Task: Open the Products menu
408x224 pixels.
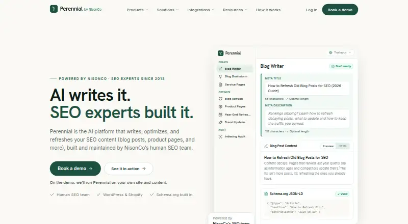Action: tap(137, 10)
